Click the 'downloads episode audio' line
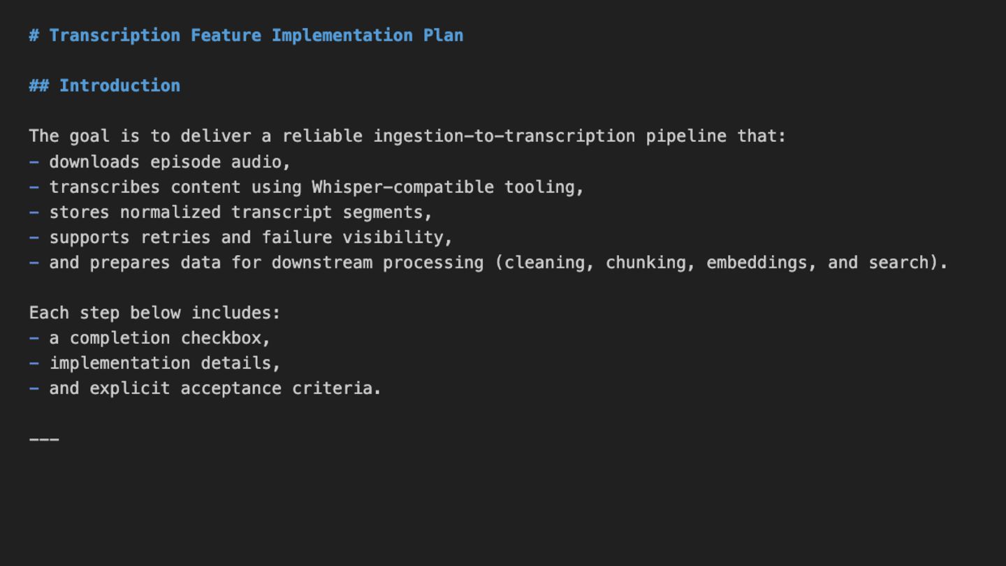Viewport: 1006px width, 566px height. point(169,162)
